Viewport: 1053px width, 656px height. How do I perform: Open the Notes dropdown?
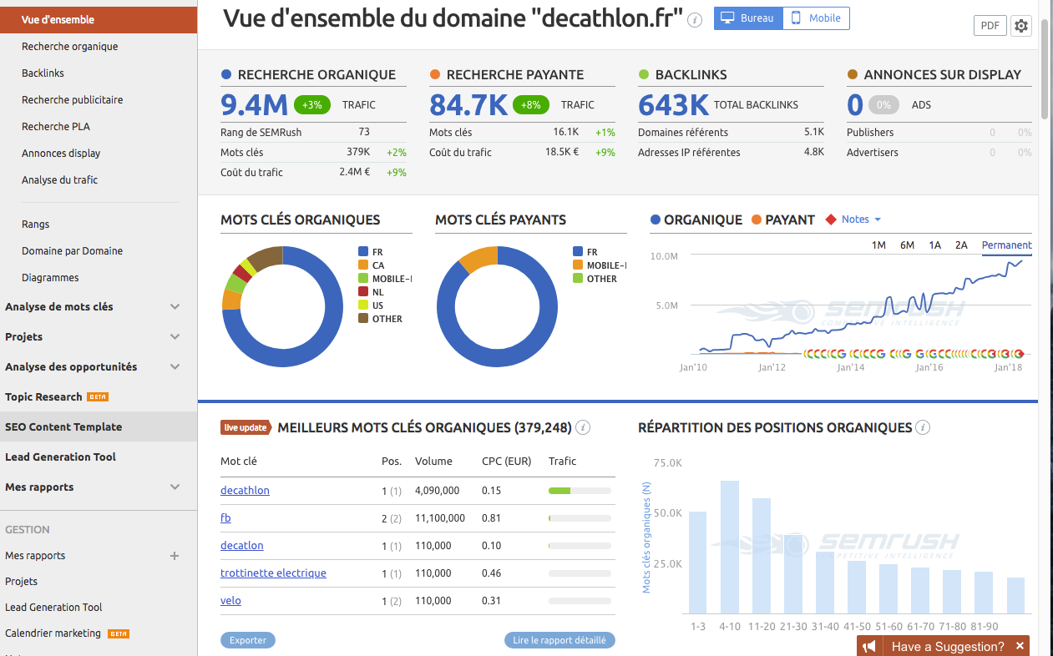click(861, 220)
